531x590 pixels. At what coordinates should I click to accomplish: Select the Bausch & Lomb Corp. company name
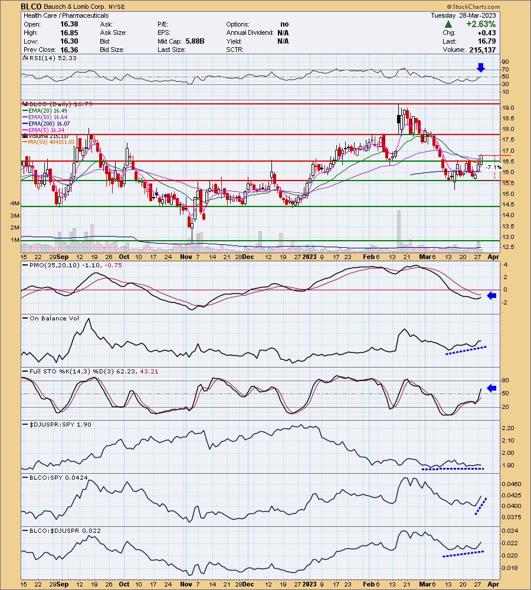[x=76, y=6]
